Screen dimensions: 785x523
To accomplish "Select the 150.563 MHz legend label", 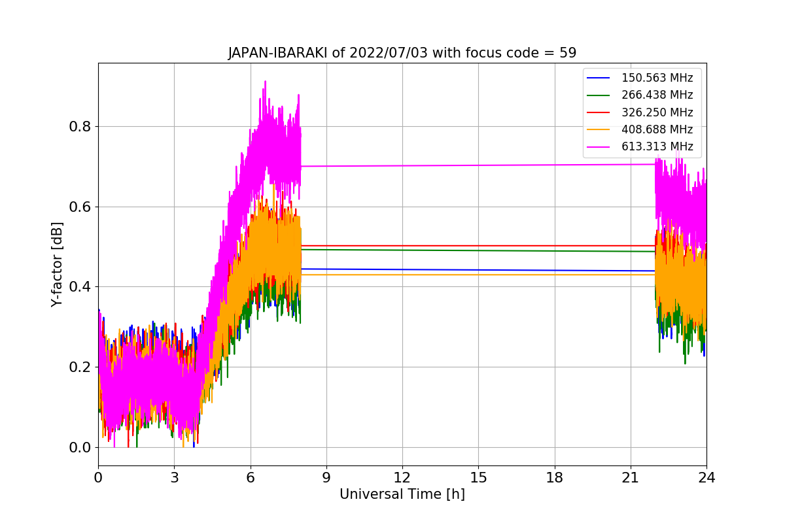I will pos(657,78).
